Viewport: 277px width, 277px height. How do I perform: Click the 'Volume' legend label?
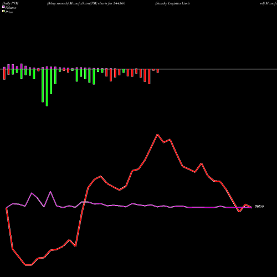click(x=11, y=8)
